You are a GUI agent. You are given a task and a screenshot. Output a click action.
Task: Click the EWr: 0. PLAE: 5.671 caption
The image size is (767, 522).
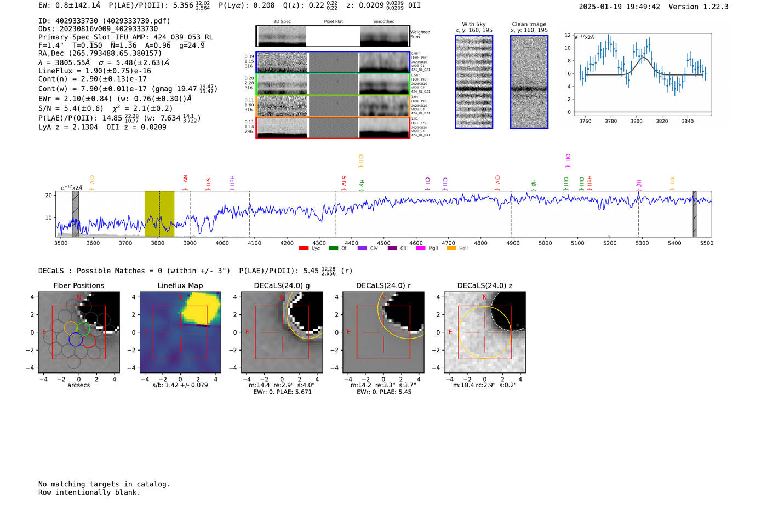click(x=282, y=392)
